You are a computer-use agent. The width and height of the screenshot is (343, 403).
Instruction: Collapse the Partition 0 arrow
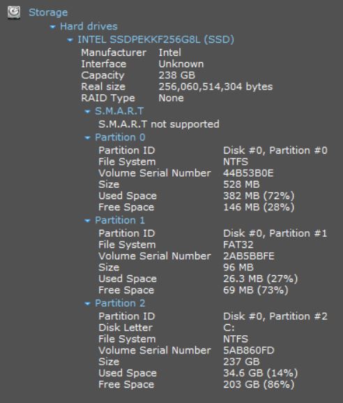[x=87, y=138]
